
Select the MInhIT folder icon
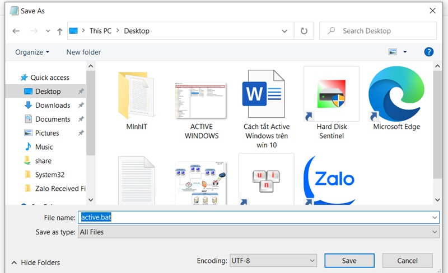coord(136,94)
